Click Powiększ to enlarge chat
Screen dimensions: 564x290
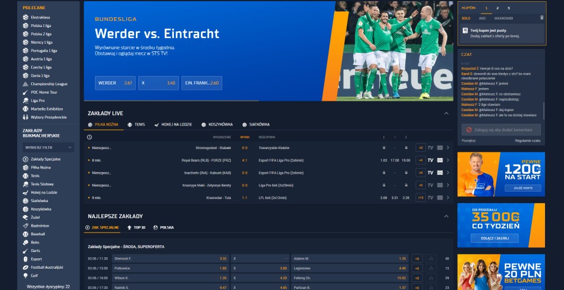pyautogui.click(x=468, y=140)
